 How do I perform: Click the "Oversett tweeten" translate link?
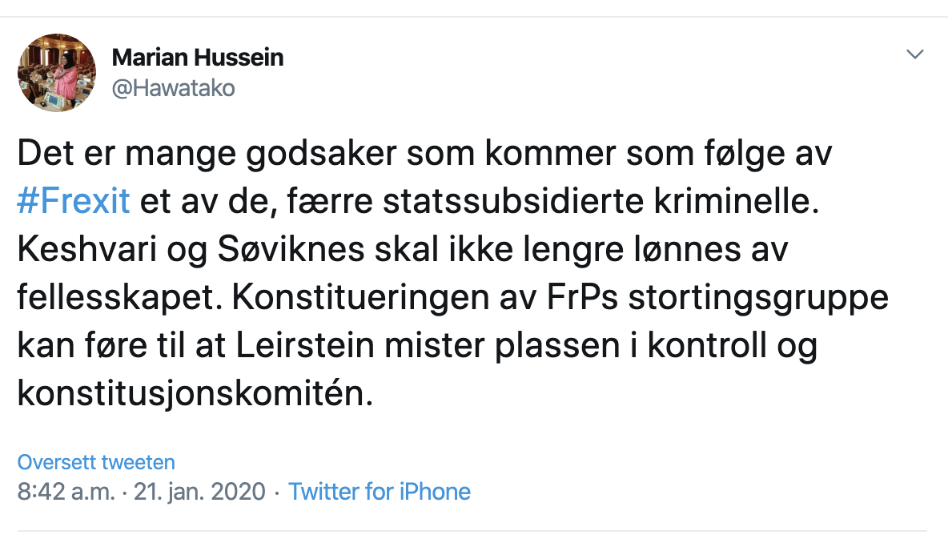pyautogui.click(x=96, y=462)
